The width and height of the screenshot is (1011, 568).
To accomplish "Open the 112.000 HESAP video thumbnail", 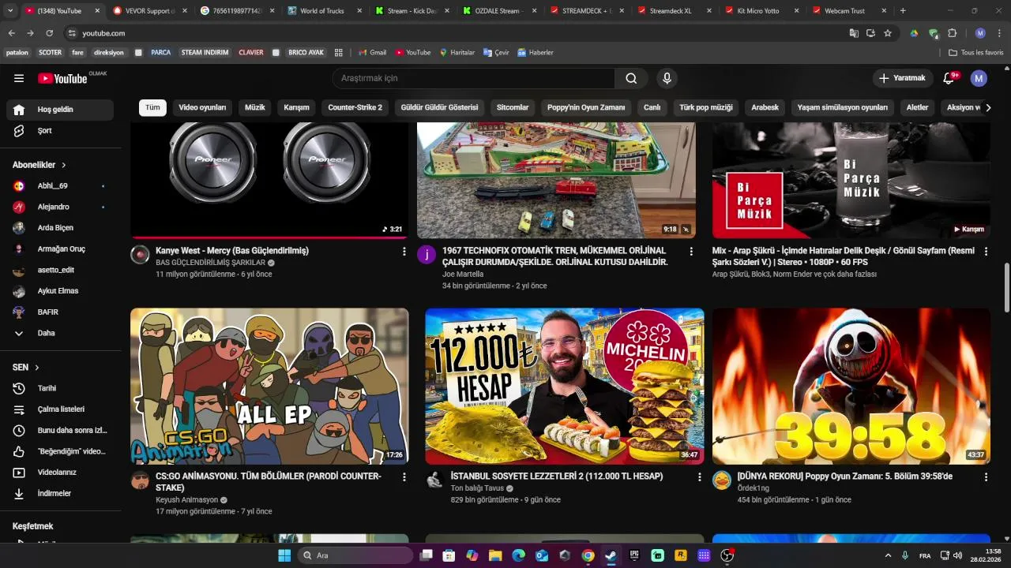I will pos(564,387).
